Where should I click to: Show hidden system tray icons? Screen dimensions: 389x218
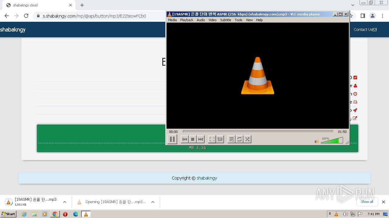[x=330, y=214]
